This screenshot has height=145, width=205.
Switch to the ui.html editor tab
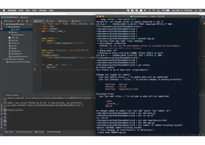(51, 21)
